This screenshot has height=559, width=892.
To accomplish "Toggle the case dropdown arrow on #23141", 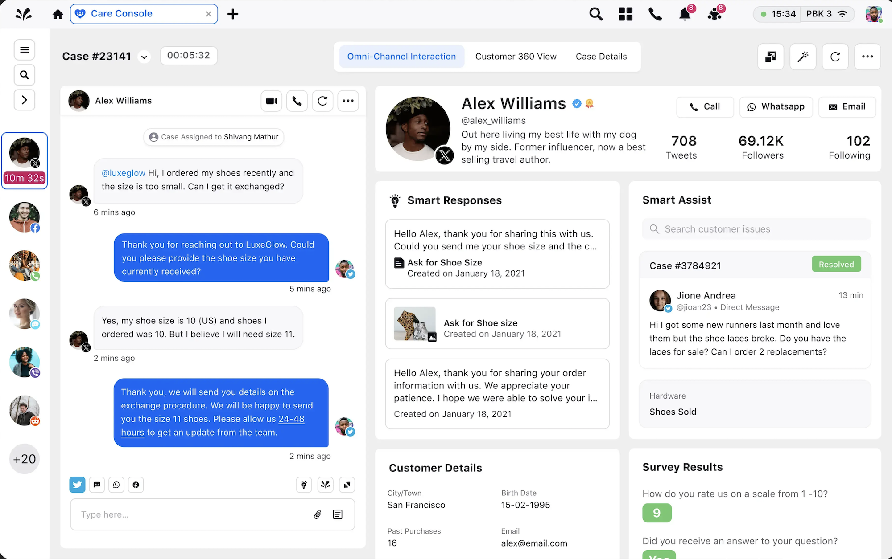I will (144, 57).
